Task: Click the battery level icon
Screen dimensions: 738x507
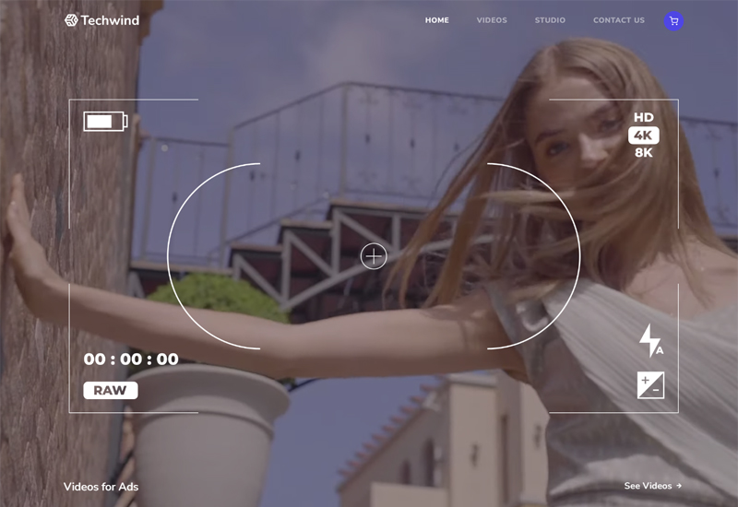Action: pyautogui.click(x=105, y=122)
